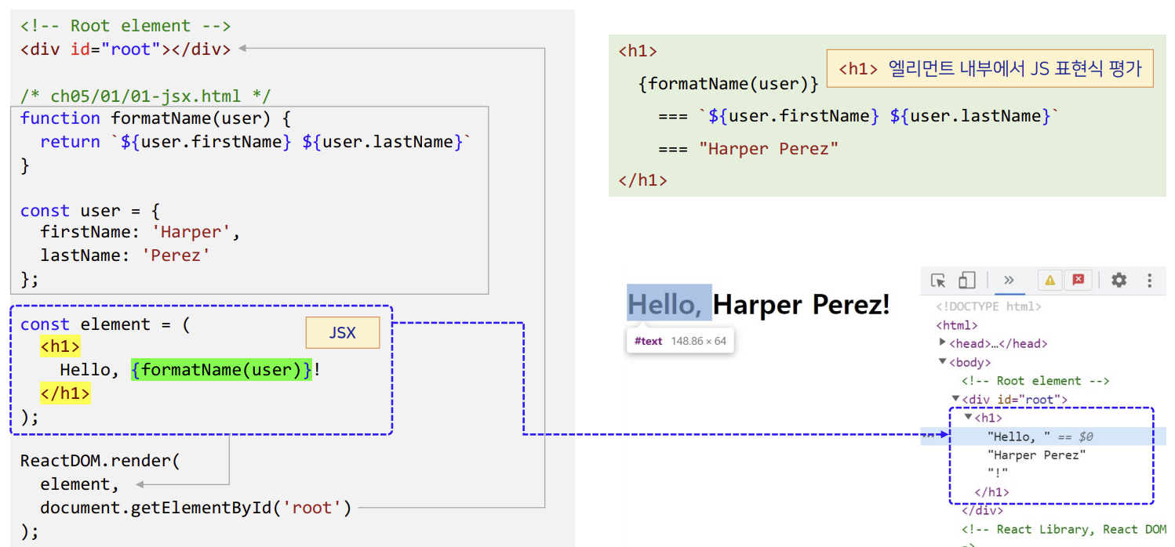The height and width of the screenshot is (547, 1175).
Task: Click the ReactDOM.render( code line
Action: 100,461
